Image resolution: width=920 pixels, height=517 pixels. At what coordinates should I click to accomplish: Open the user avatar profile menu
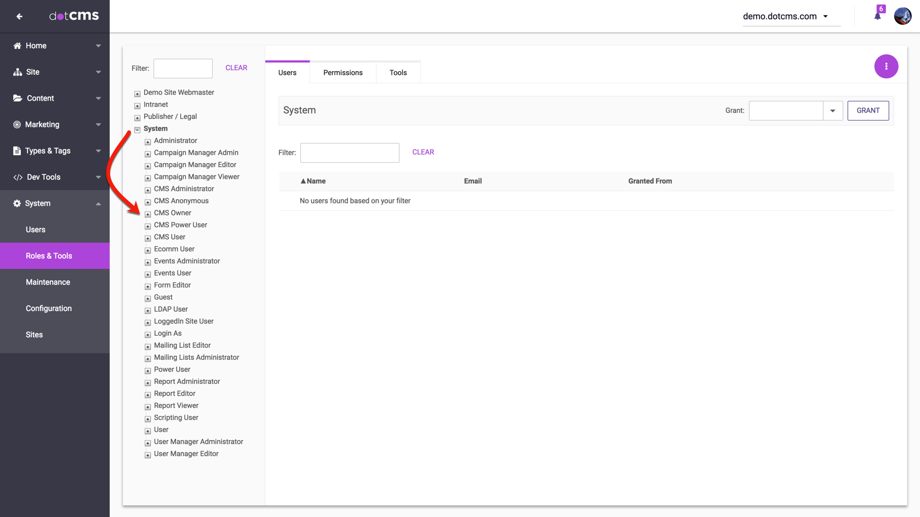click(902, 16)
